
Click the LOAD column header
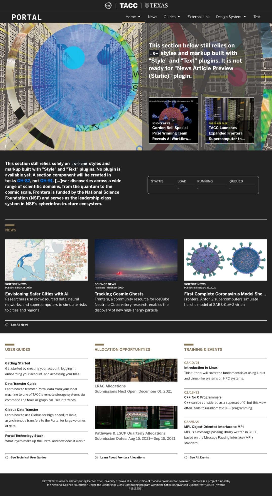pos(182,181)
